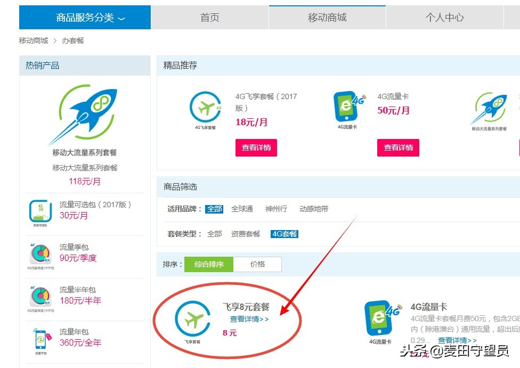Select 全部 under 适用品牌 filter
Image resolution: width=520 pixels, height=368 pixels.
click(x=214, y=209)
